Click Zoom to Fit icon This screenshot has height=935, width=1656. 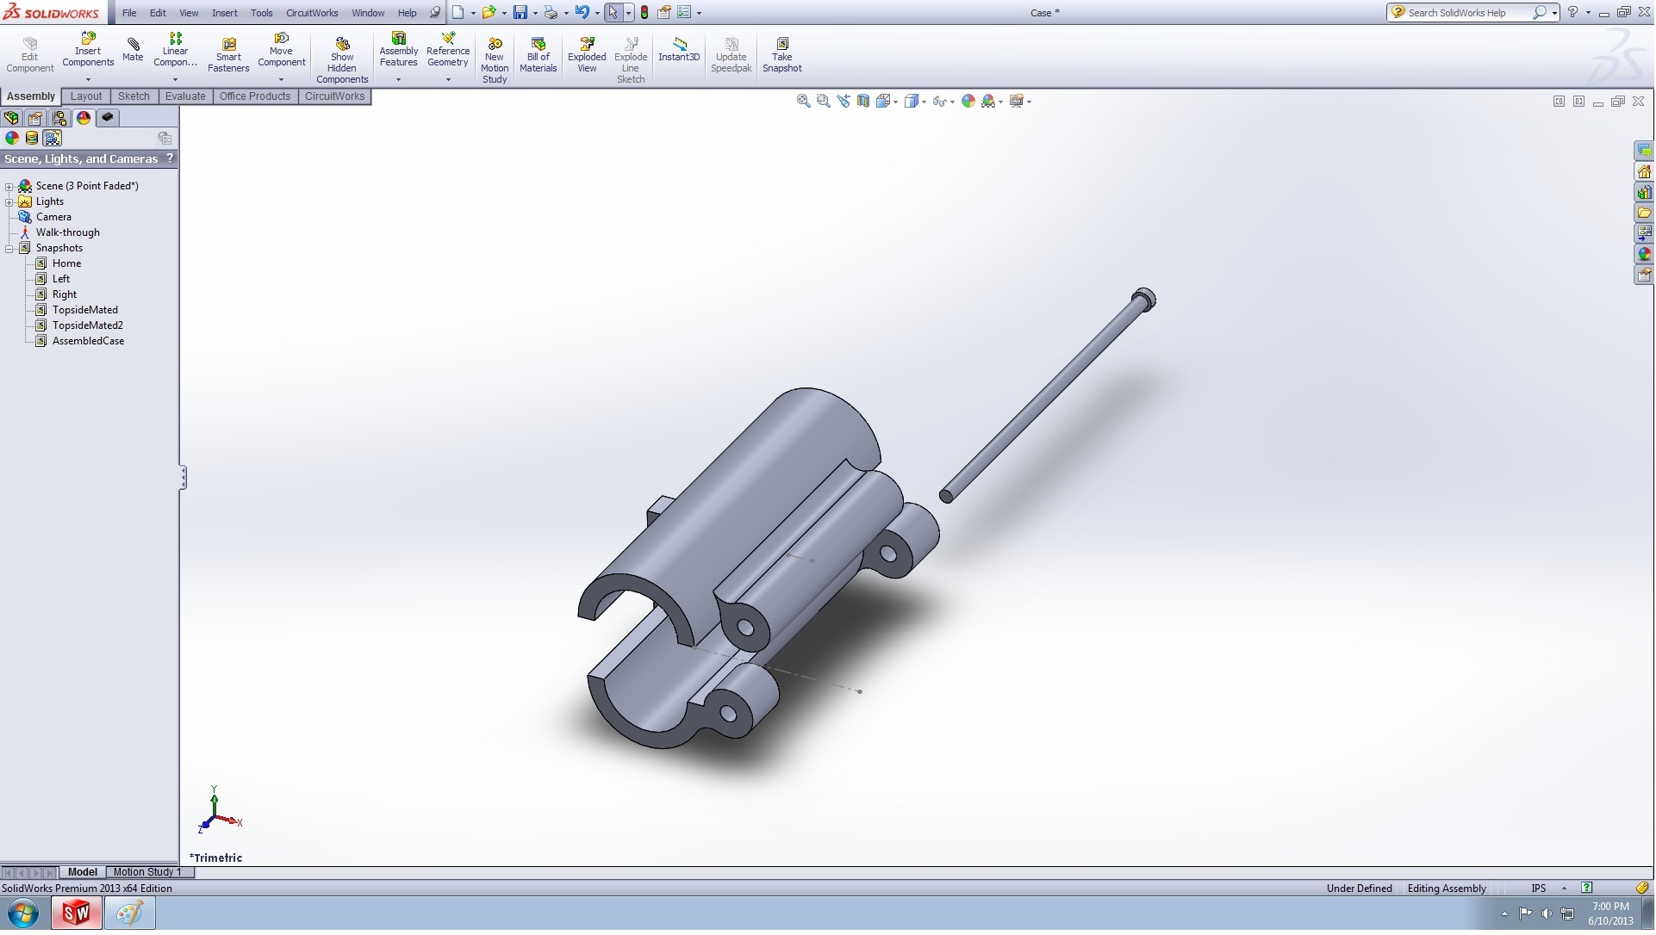pyautogui.click(x=803, y=102)
